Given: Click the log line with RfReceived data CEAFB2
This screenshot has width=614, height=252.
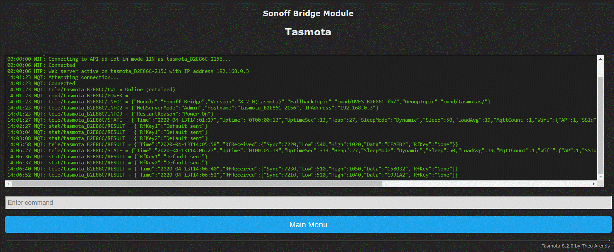Looking at the screenshot, I should pos(232,144).
